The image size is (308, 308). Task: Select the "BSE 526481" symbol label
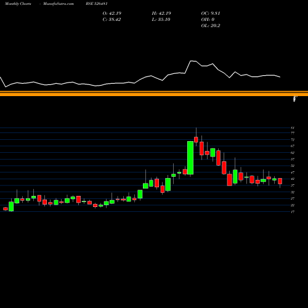[x=97, y=4]
